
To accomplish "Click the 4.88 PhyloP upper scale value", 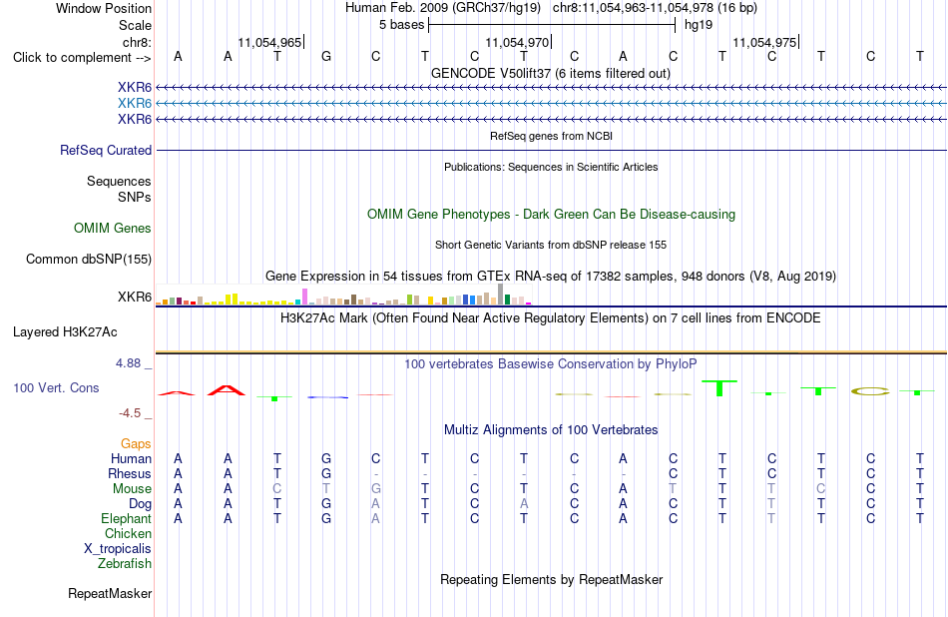I will pyautogui.click(x=128, y=363).
